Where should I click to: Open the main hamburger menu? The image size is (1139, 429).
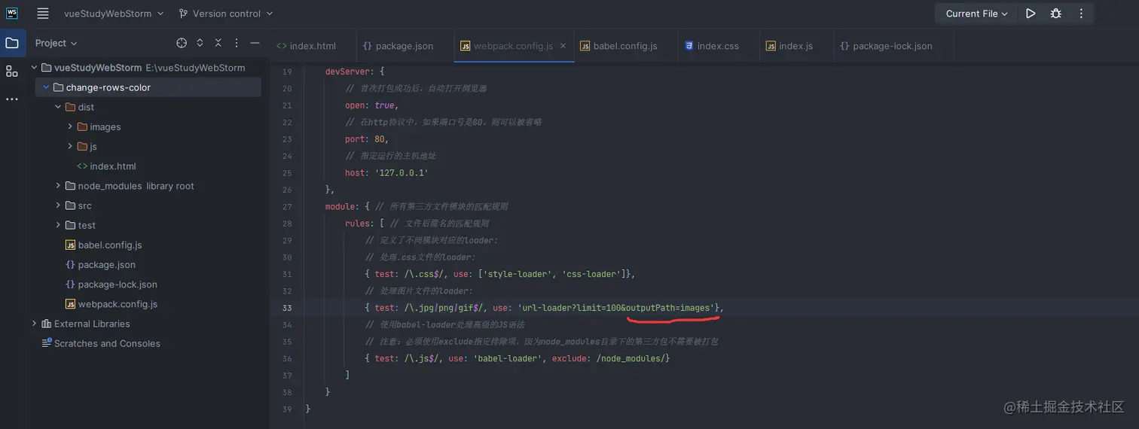(43, 14)
